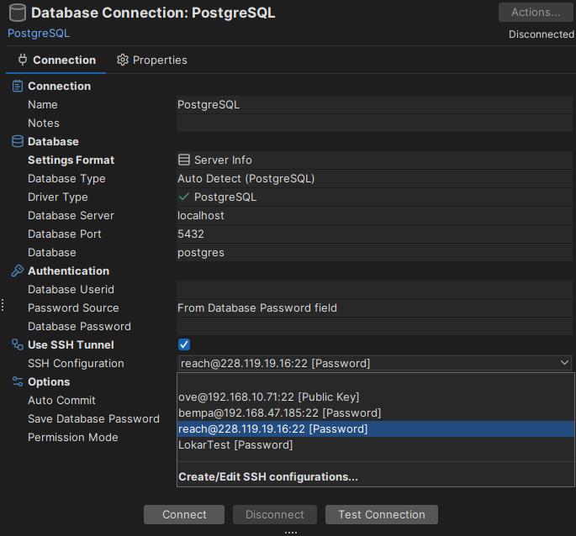The height and width of the screenshot is (536, 576).
Task: Click the Properties tab gear icon
Action: [122, 60]
